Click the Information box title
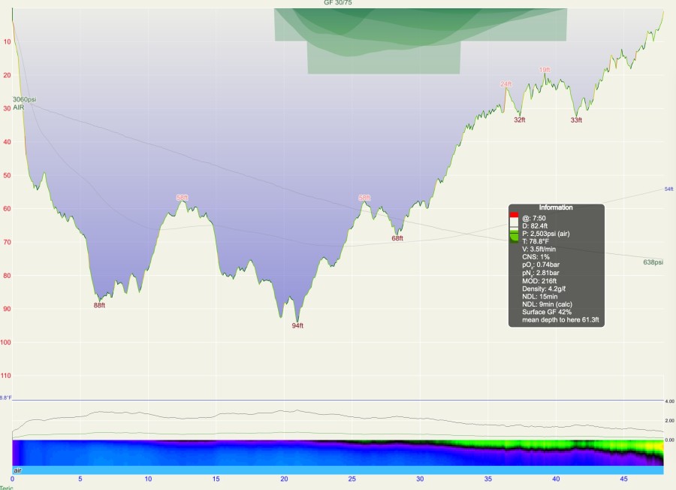Image resolution: width=676 pixels, height=490 pixels. (555, 207)
